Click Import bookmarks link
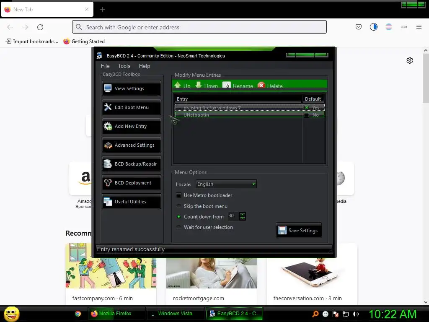The image size is (429, 322). (32, 42)
